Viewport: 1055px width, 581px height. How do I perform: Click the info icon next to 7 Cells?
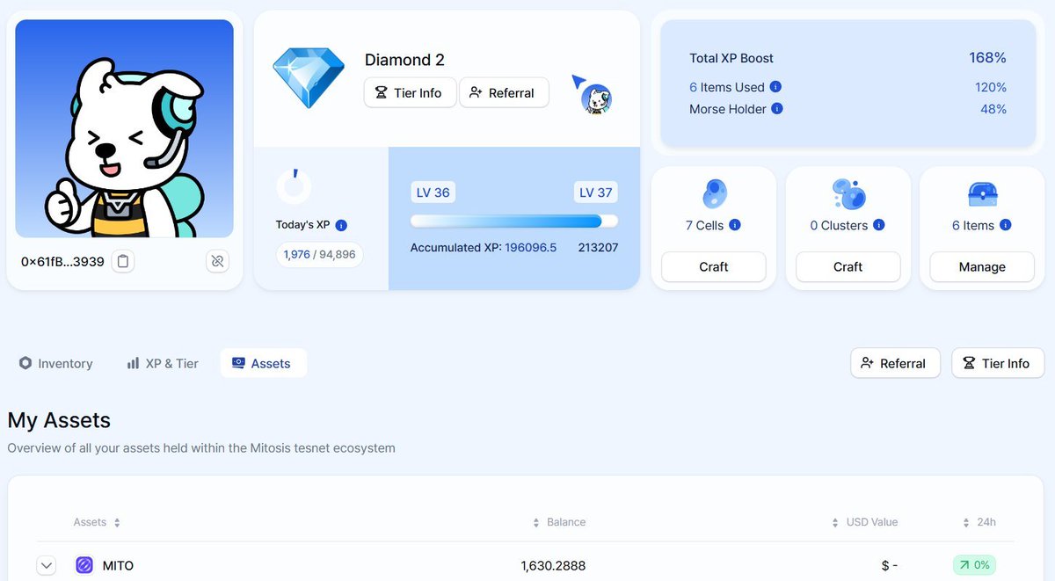coord(735,225)
